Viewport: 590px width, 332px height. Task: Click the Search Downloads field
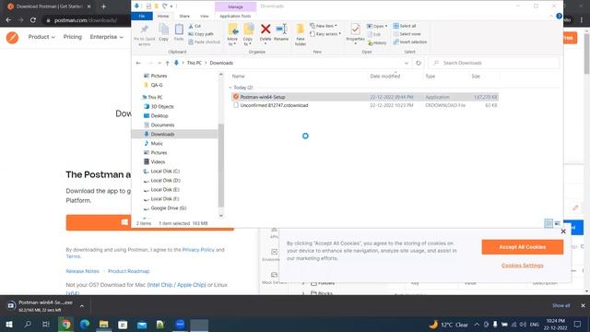494,63
